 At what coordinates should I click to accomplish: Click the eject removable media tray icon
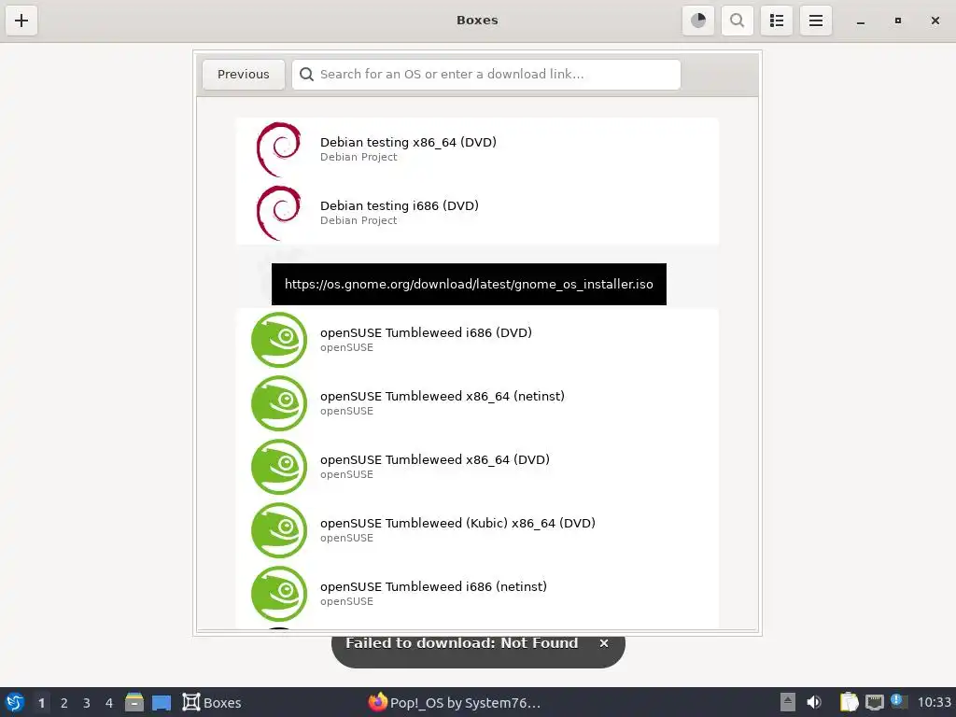tap(788, 702)
